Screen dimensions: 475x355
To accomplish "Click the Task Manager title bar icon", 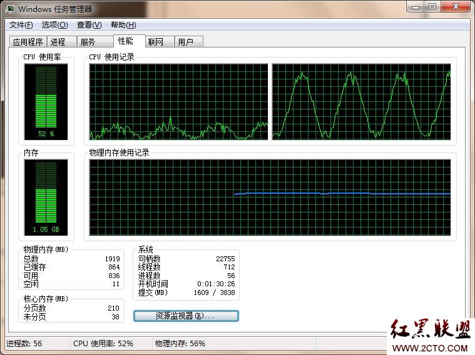I will [10, 9].
